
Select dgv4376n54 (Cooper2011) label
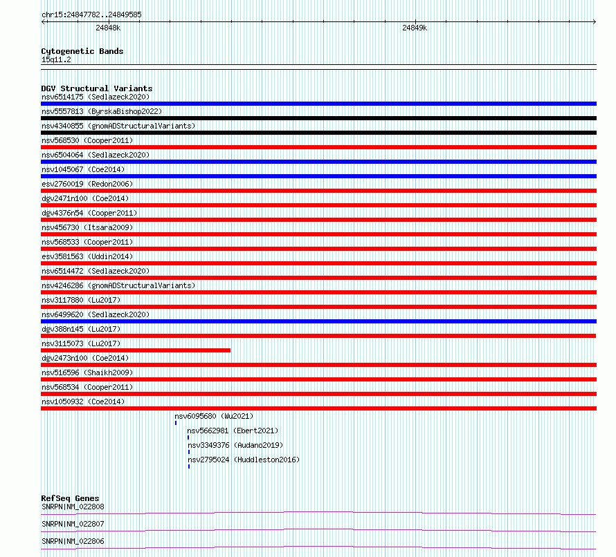[x=89, y=213]
